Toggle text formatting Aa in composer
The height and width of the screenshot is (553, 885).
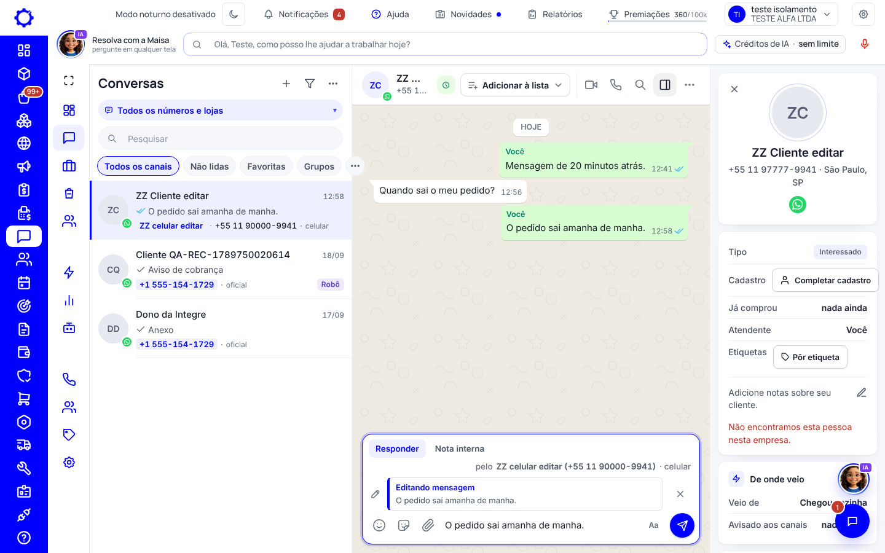click(x=653, y=525)
